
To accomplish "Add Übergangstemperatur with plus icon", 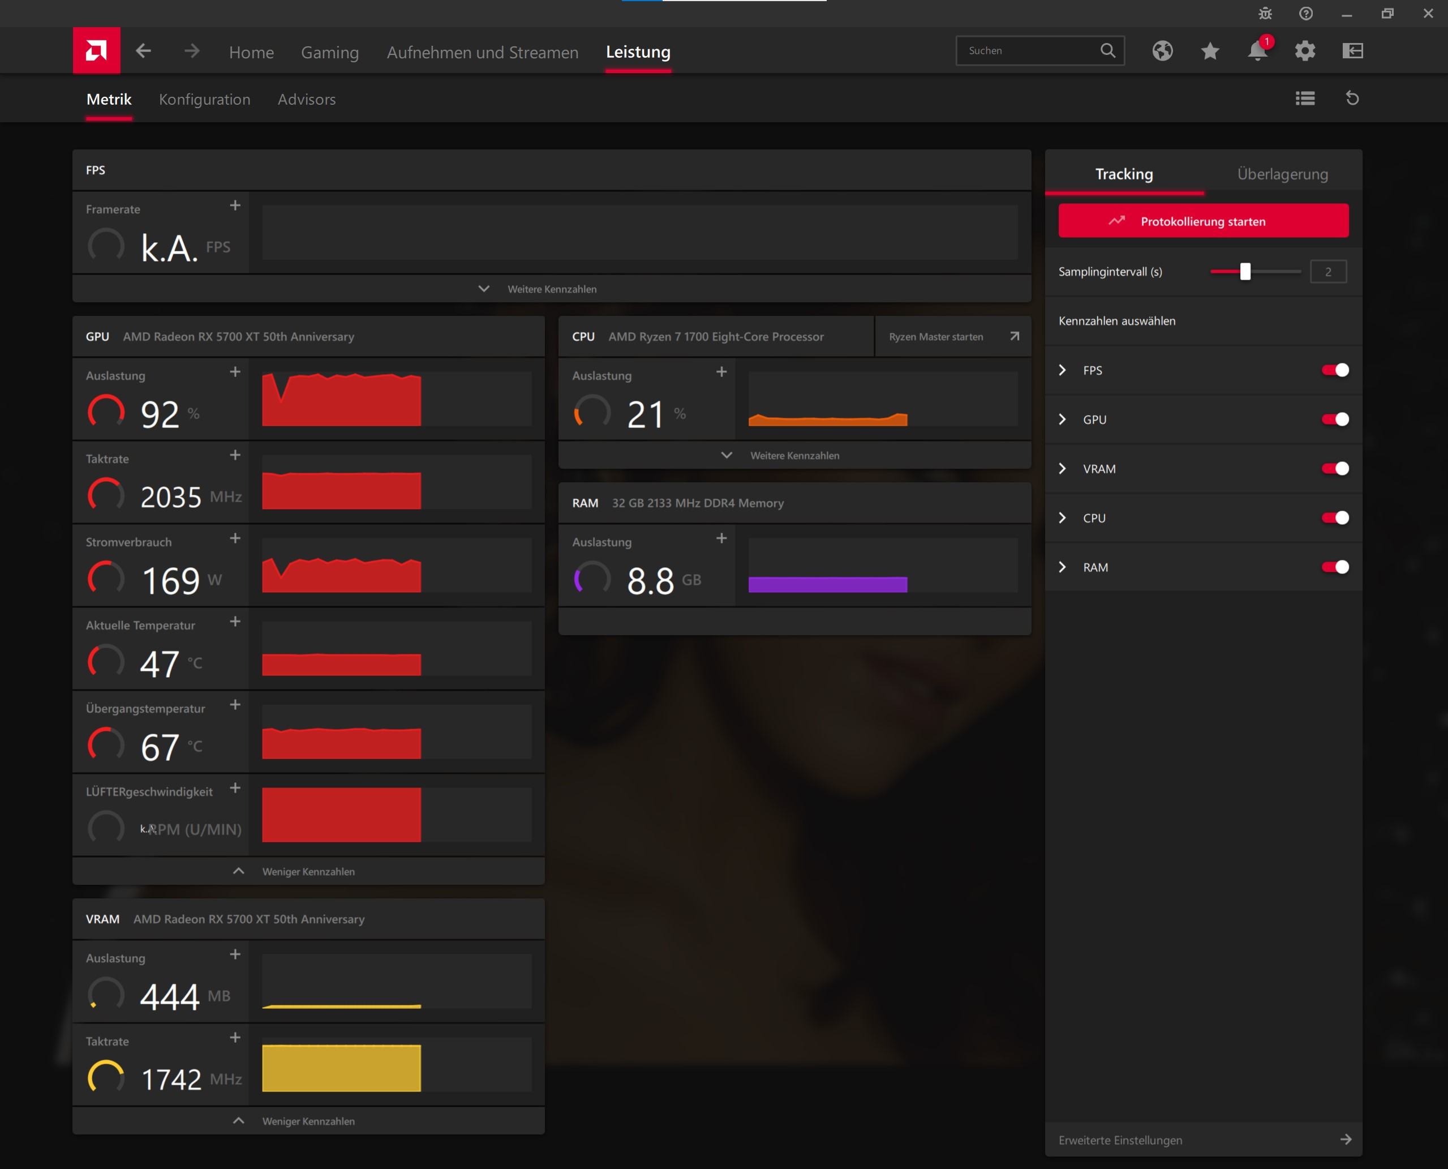I will [235, 705].
